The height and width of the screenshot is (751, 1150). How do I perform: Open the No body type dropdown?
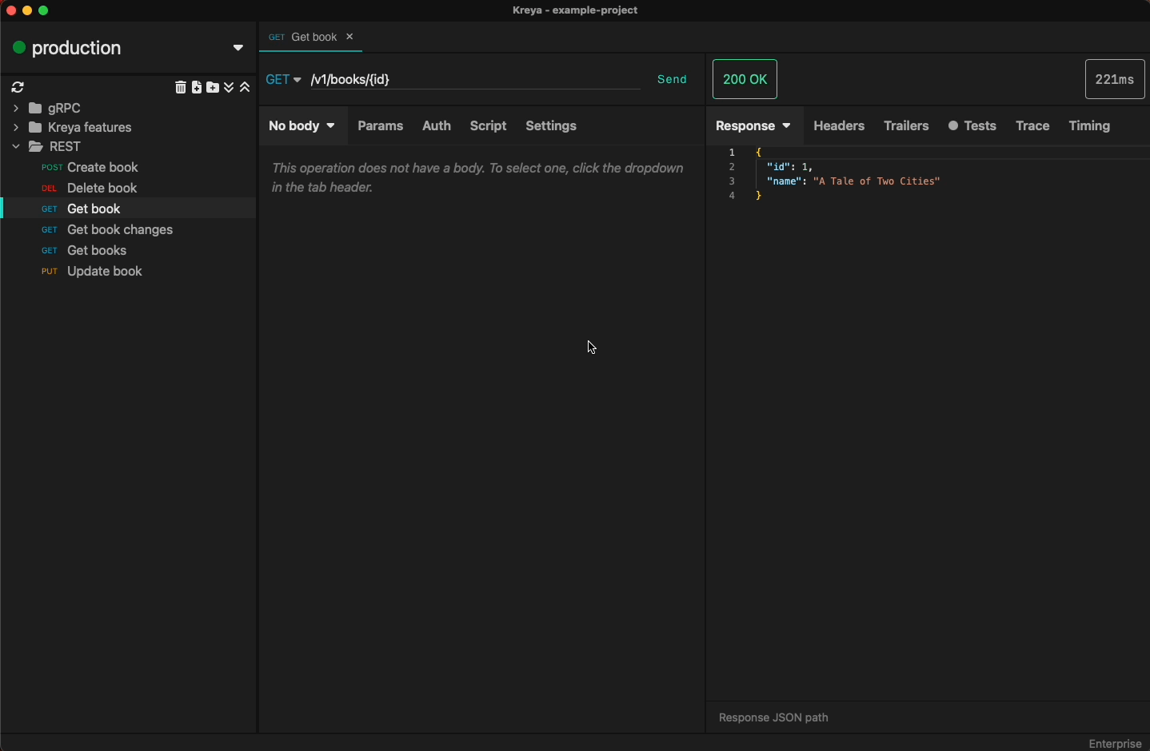(303, 126)
